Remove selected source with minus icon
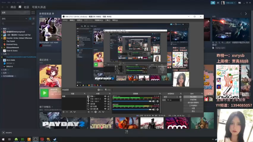 92,112
